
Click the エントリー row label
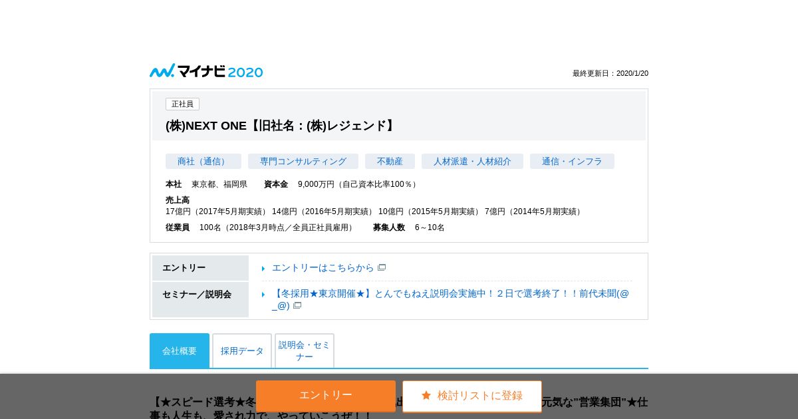tap(200, 268)
